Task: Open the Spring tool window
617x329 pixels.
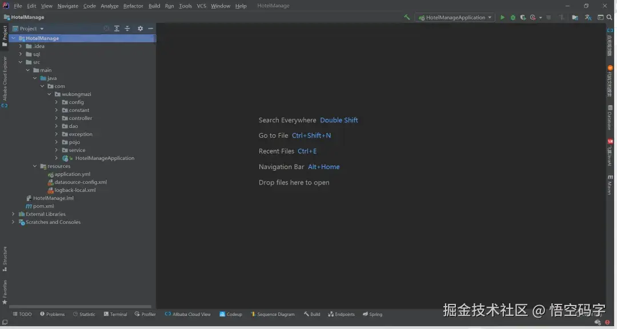Action: click(x=372, y=314)
